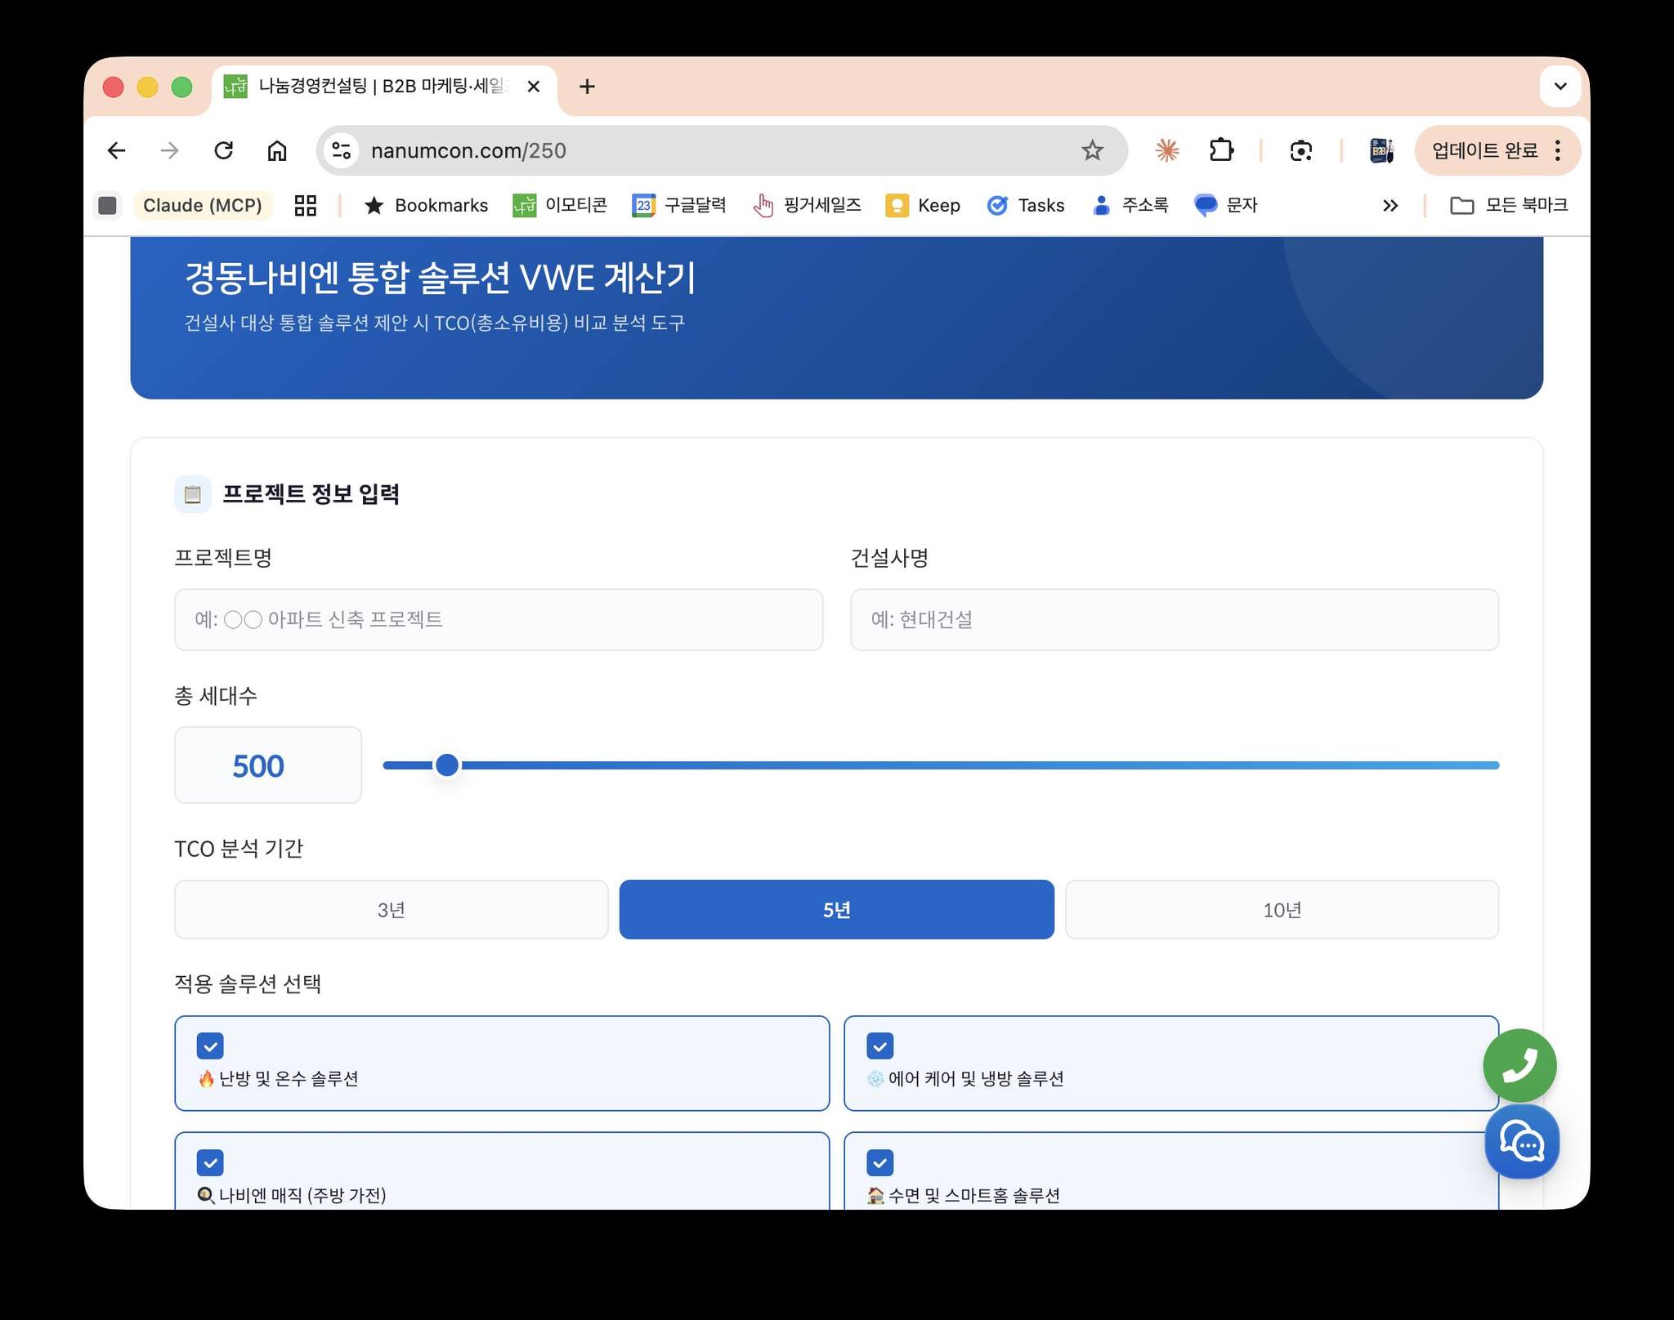Select the 3년 TCO period option

(x=391, y=909)
